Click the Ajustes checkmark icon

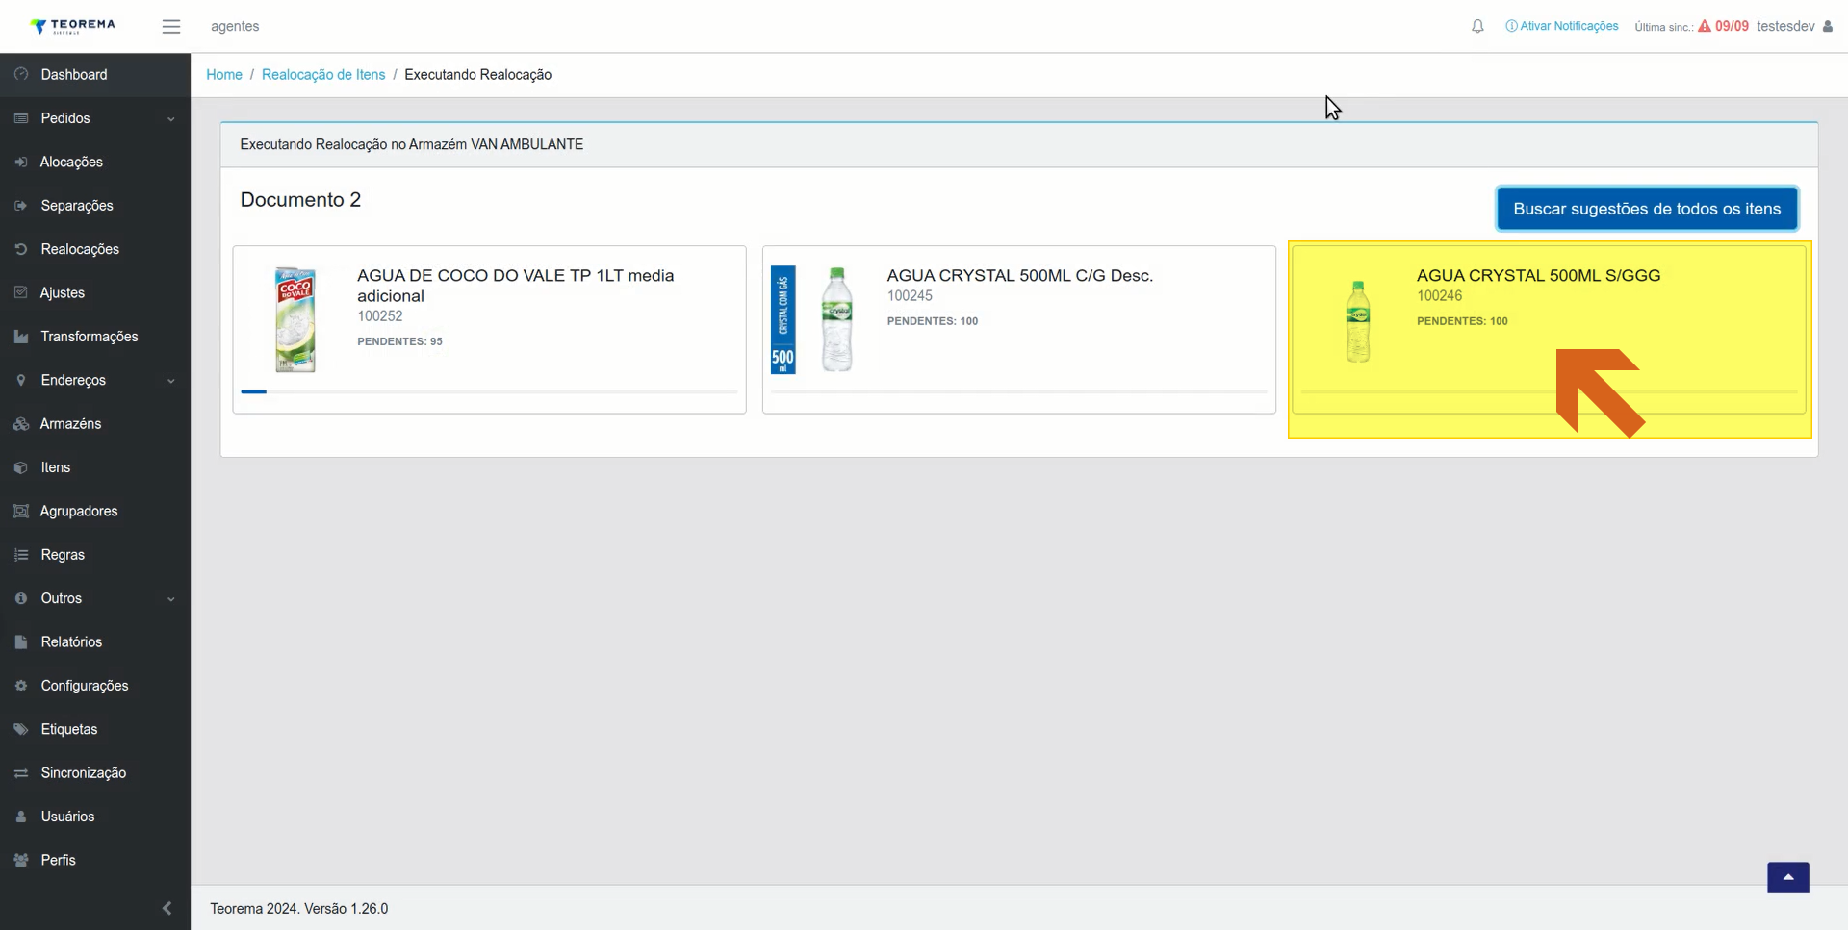[21, 292]
